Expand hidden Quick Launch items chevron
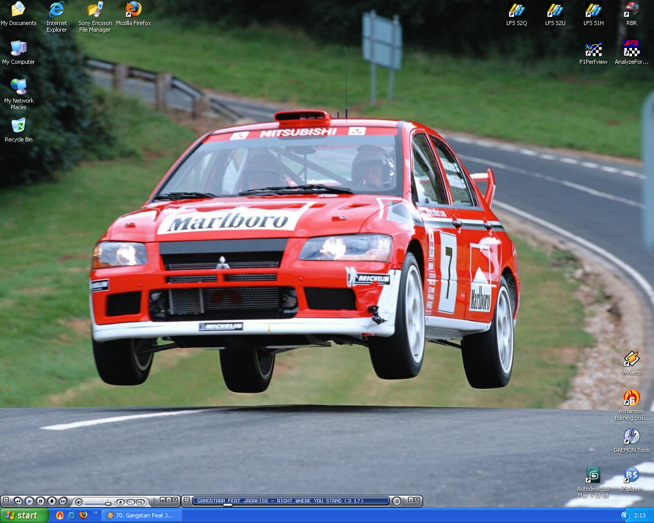Image resolution: width=654 pixels, height=523 pixels. pyautogui.click(x=95, y=513)
